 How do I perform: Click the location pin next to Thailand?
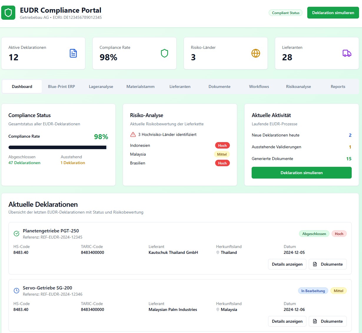point(218,253)
